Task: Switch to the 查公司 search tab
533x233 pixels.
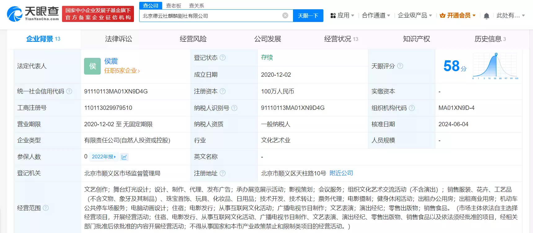Action: tap(151, 6)
